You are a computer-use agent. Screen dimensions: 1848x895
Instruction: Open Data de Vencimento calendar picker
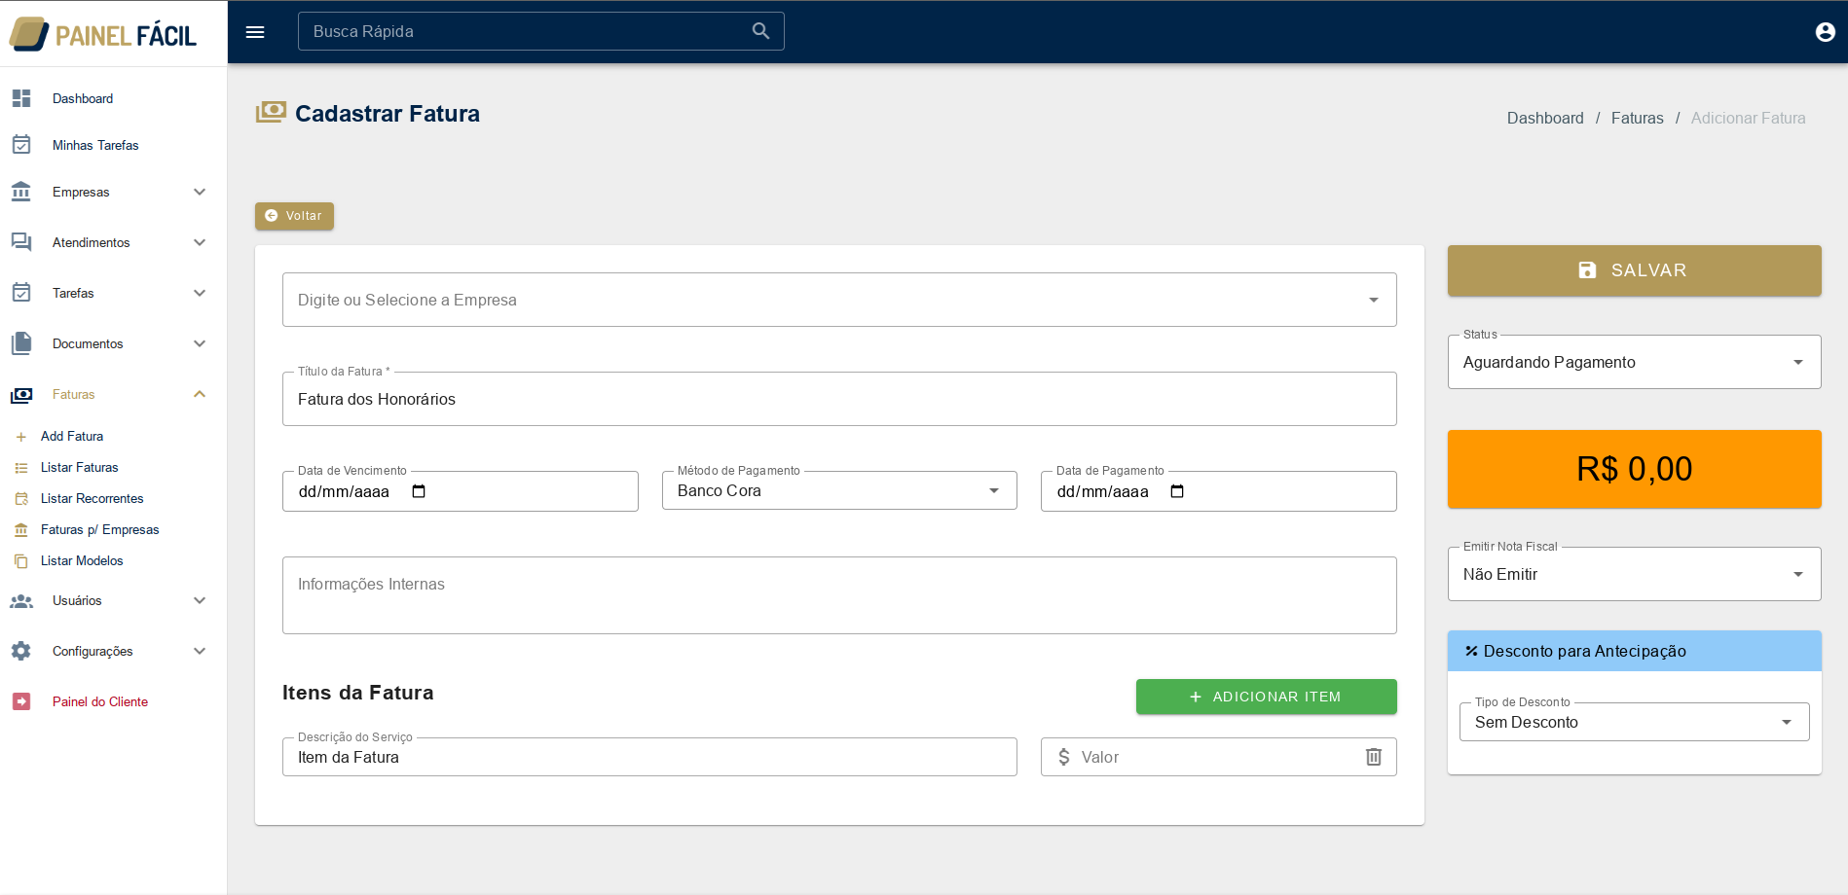[419, 491]
